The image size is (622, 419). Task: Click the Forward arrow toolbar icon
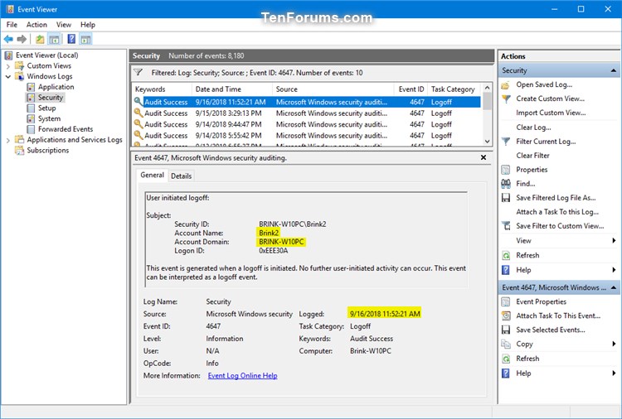pyautogui.click(x=22, y=39)
